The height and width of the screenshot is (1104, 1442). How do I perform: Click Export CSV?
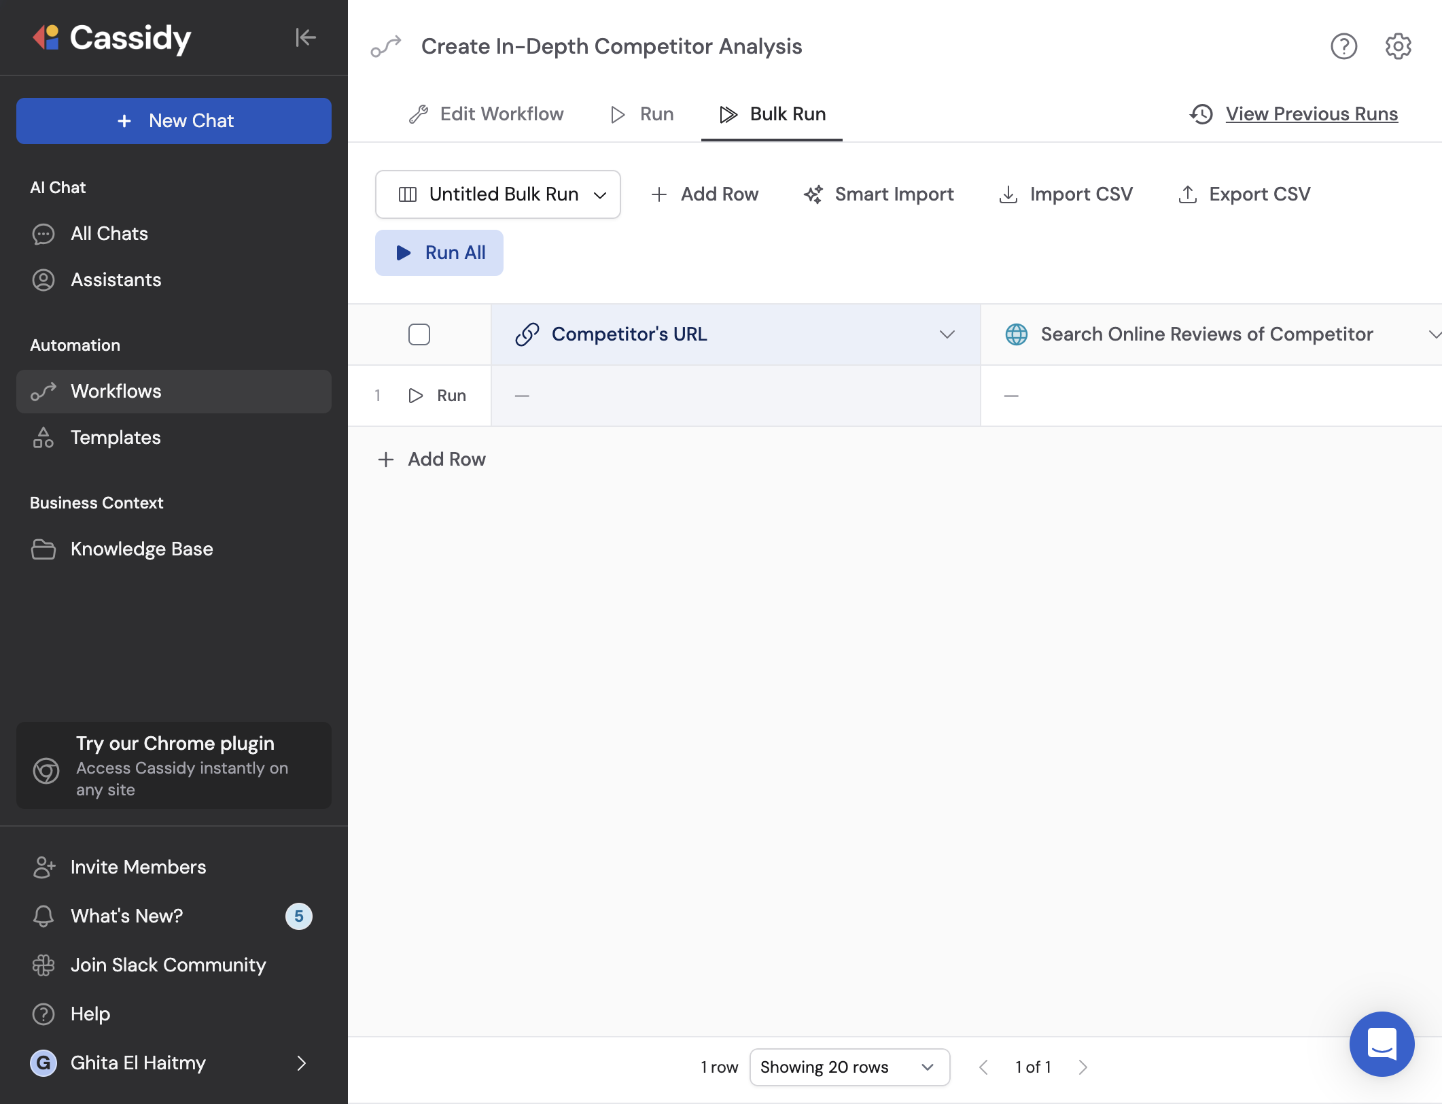pyautogui.click(x=1244, y=194)
